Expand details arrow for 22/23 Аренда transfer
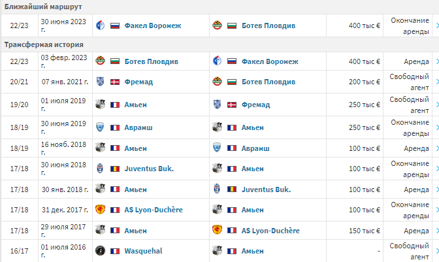 tap(436, 61)
